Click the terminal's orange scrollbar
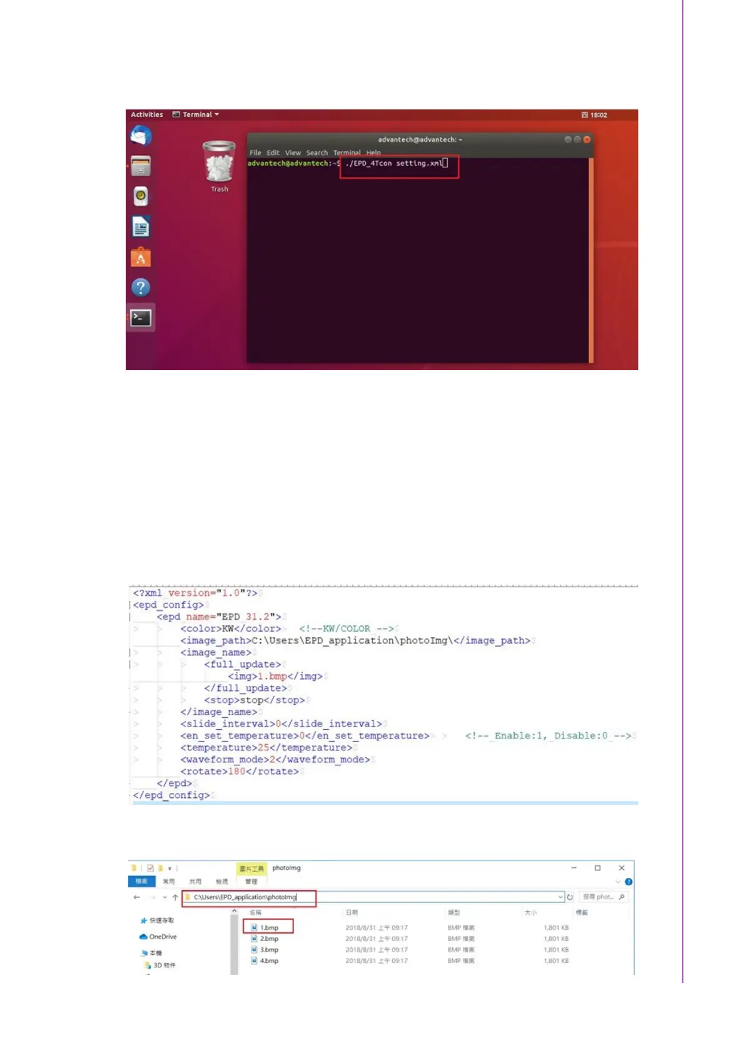 (x=590, y=259)
